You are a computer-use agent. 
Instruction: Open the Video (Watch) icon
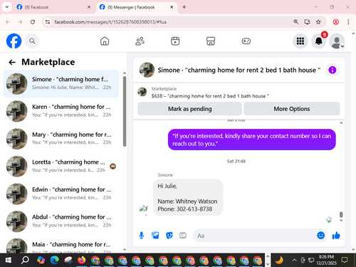tap(175, 41)
